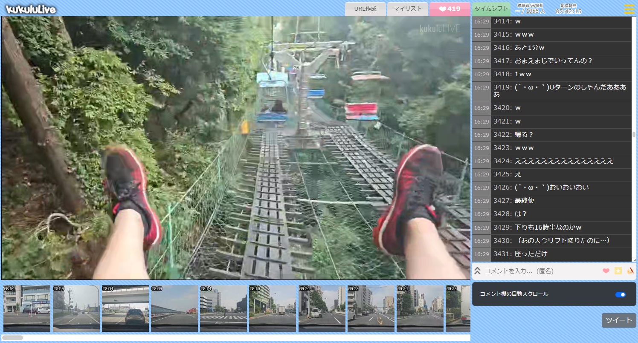Toggle comment auto-scroll switch
Viewport: 638px width, 343px height.
[x=621, y=294]
